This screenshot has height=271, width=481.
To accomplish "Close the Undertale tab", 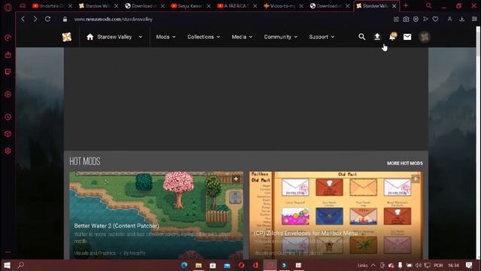I will tap(70, 6).
